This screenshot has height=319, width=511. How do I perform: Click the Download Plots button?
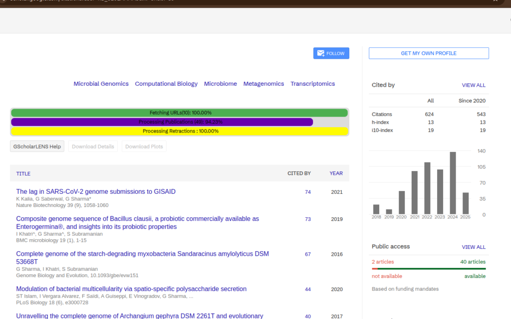click(x=144, y=147)
